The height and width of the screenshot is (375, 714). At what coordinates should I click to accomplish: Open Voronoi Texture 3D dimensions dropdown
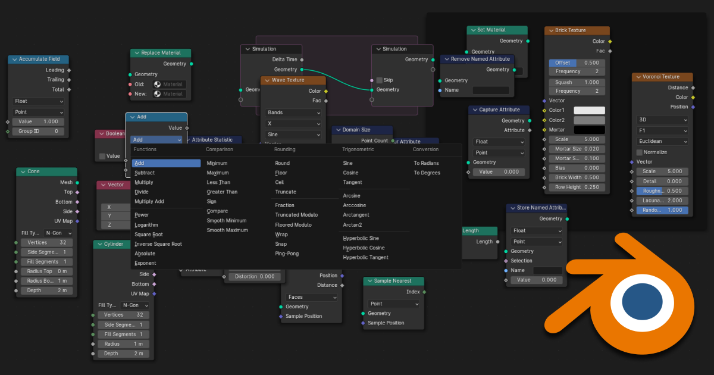[662, 120]
